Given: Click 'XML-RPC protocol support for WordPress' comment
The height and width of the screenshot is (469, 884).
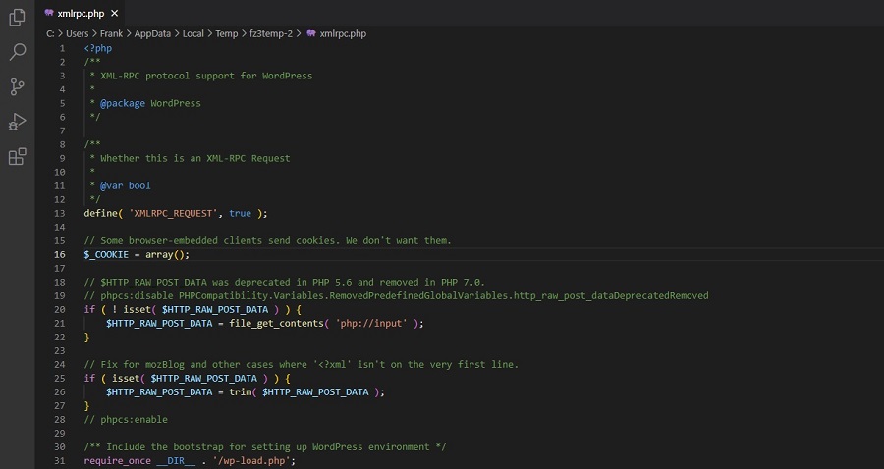Looking at the screenshot, I should 206,76.
